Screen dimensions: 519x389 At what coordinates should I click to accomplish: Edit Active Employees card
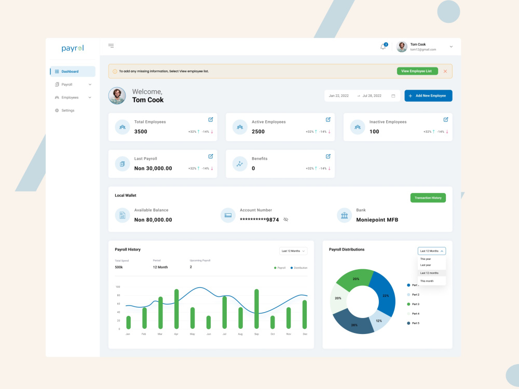[x=328, y=119]
